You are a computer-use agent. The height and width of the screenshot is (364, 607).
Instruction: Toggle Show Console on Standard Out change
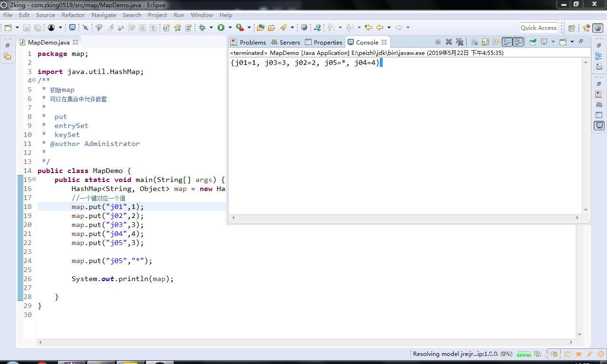507,42
